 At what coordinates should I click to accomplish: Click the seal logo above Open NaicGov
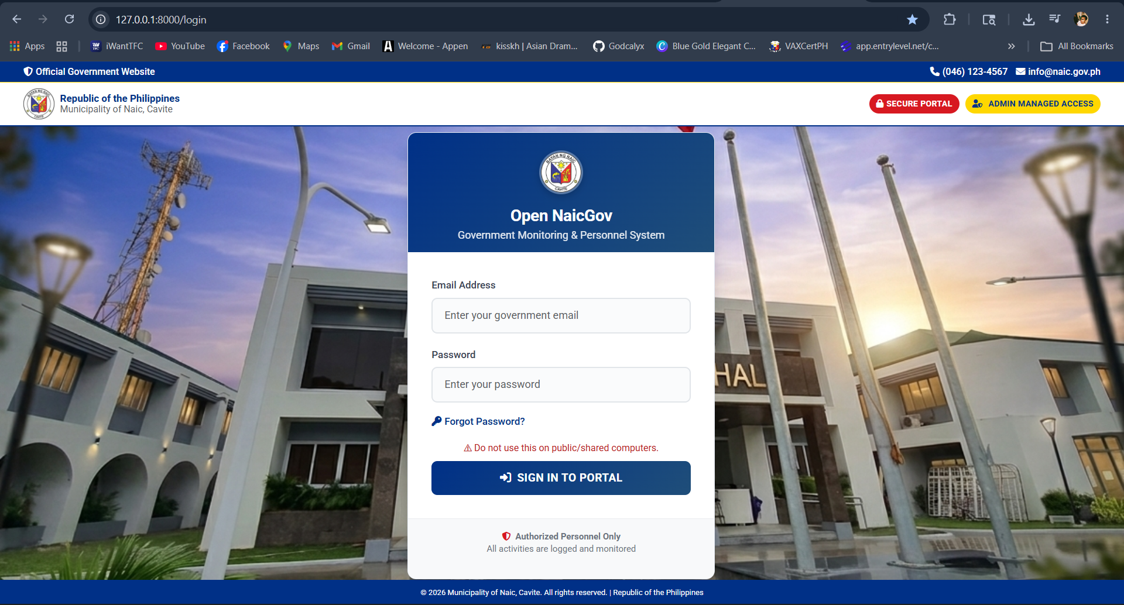[x=561, y=172]
